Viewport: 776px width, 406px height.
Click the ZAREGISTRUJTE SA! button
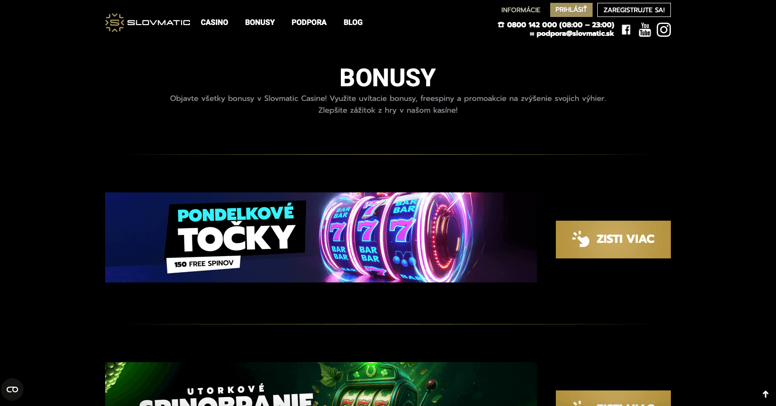pyautogui.click(x=634, y=10)
